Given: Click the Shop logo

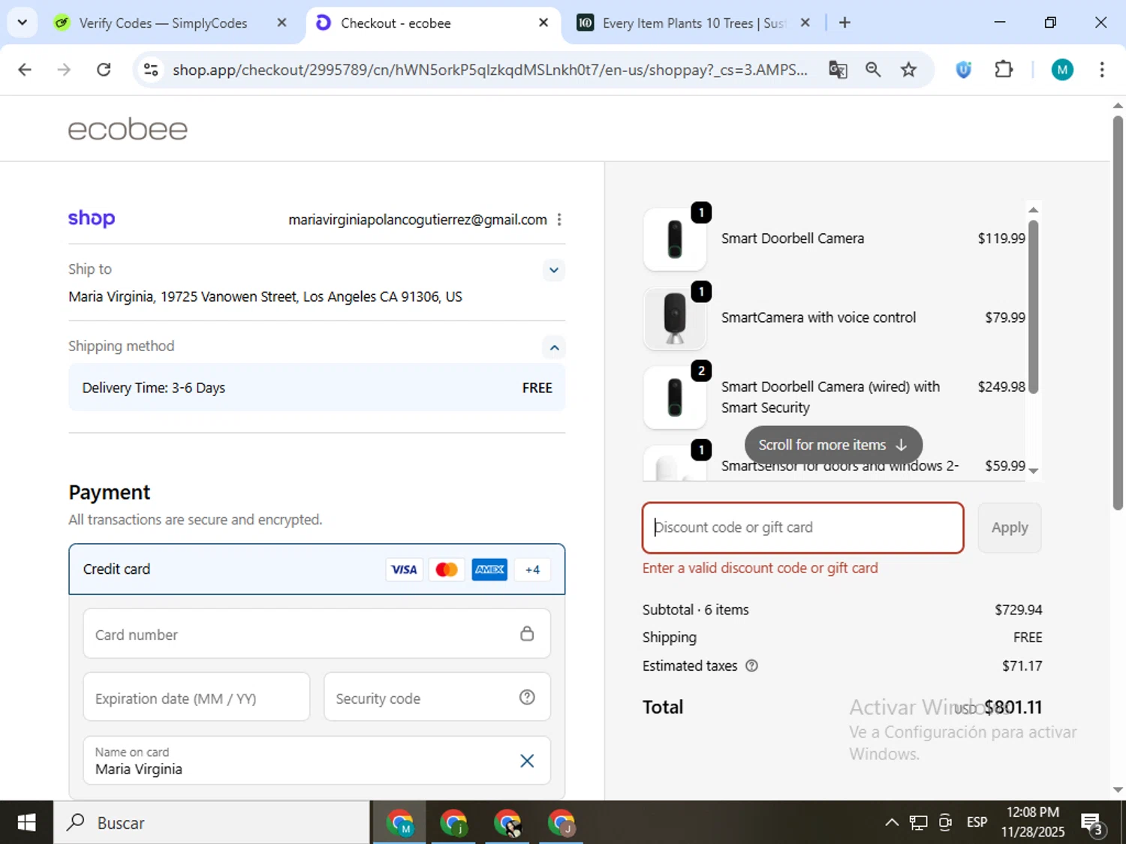Looking at the screenshot, I should pyautogui.click(x=92, y=218).
